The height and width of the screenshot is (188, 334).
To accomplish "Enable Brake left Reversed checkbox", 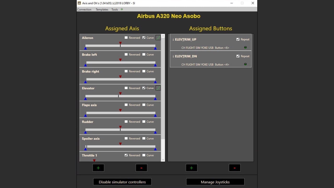I will pos(126,54).
